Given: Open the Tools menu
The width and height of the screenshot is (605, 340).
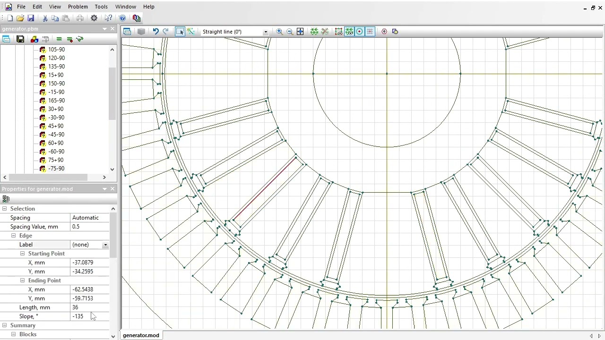Looking at the screenshot, I should [x=101, y=7].
